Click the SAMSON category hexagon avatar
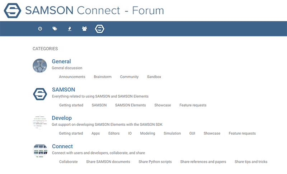The height and width of the screenshot is (174, 287). tap(40, 94)
